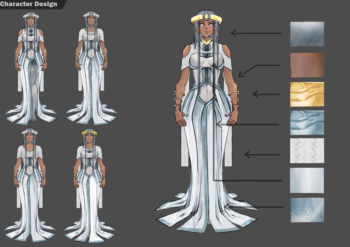Pick the gold metal texture swatch
Viewport: 350px width, 247px height.
307,94
